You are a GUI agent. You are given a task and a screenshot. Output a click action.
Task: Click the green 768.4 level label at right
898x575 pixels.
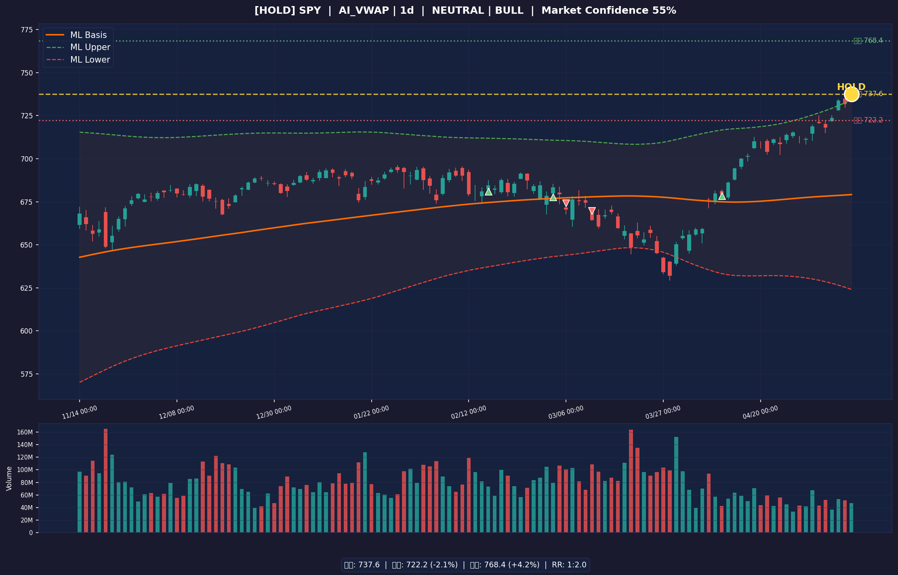[868, 41]
